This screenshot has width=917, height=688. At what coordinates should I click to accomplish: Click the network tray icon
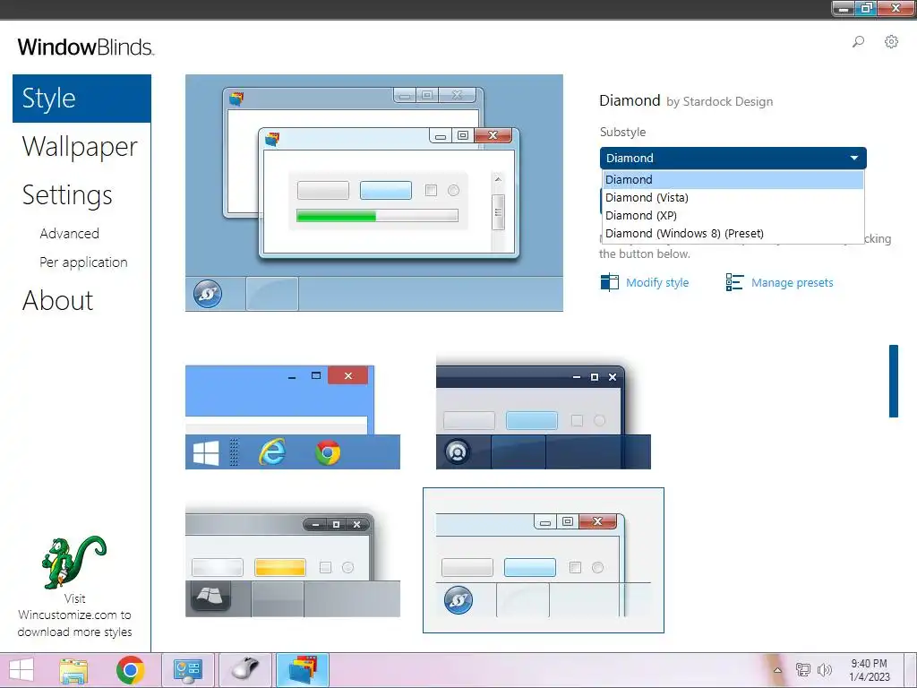click(803, 670)
